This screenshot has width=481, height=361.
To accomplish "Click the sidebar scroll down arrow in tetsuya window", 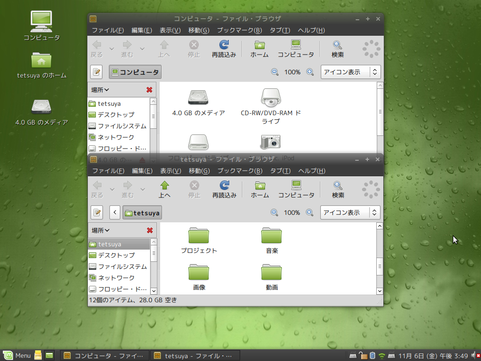I will click(x=154, y=291).
